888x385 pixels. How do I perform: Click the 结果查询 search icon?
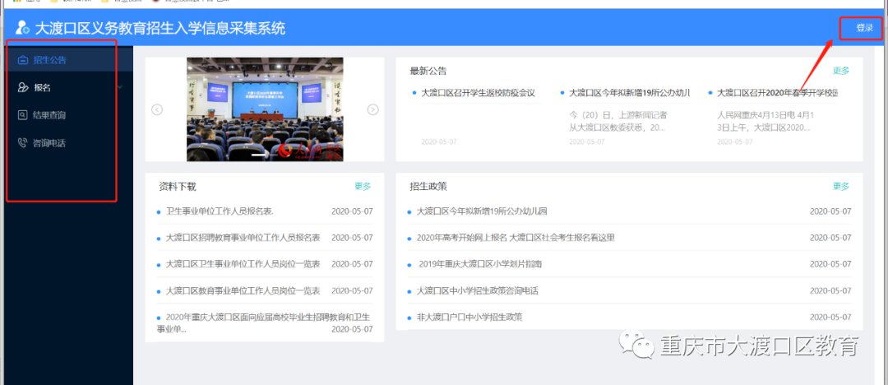tap(22, 115)
